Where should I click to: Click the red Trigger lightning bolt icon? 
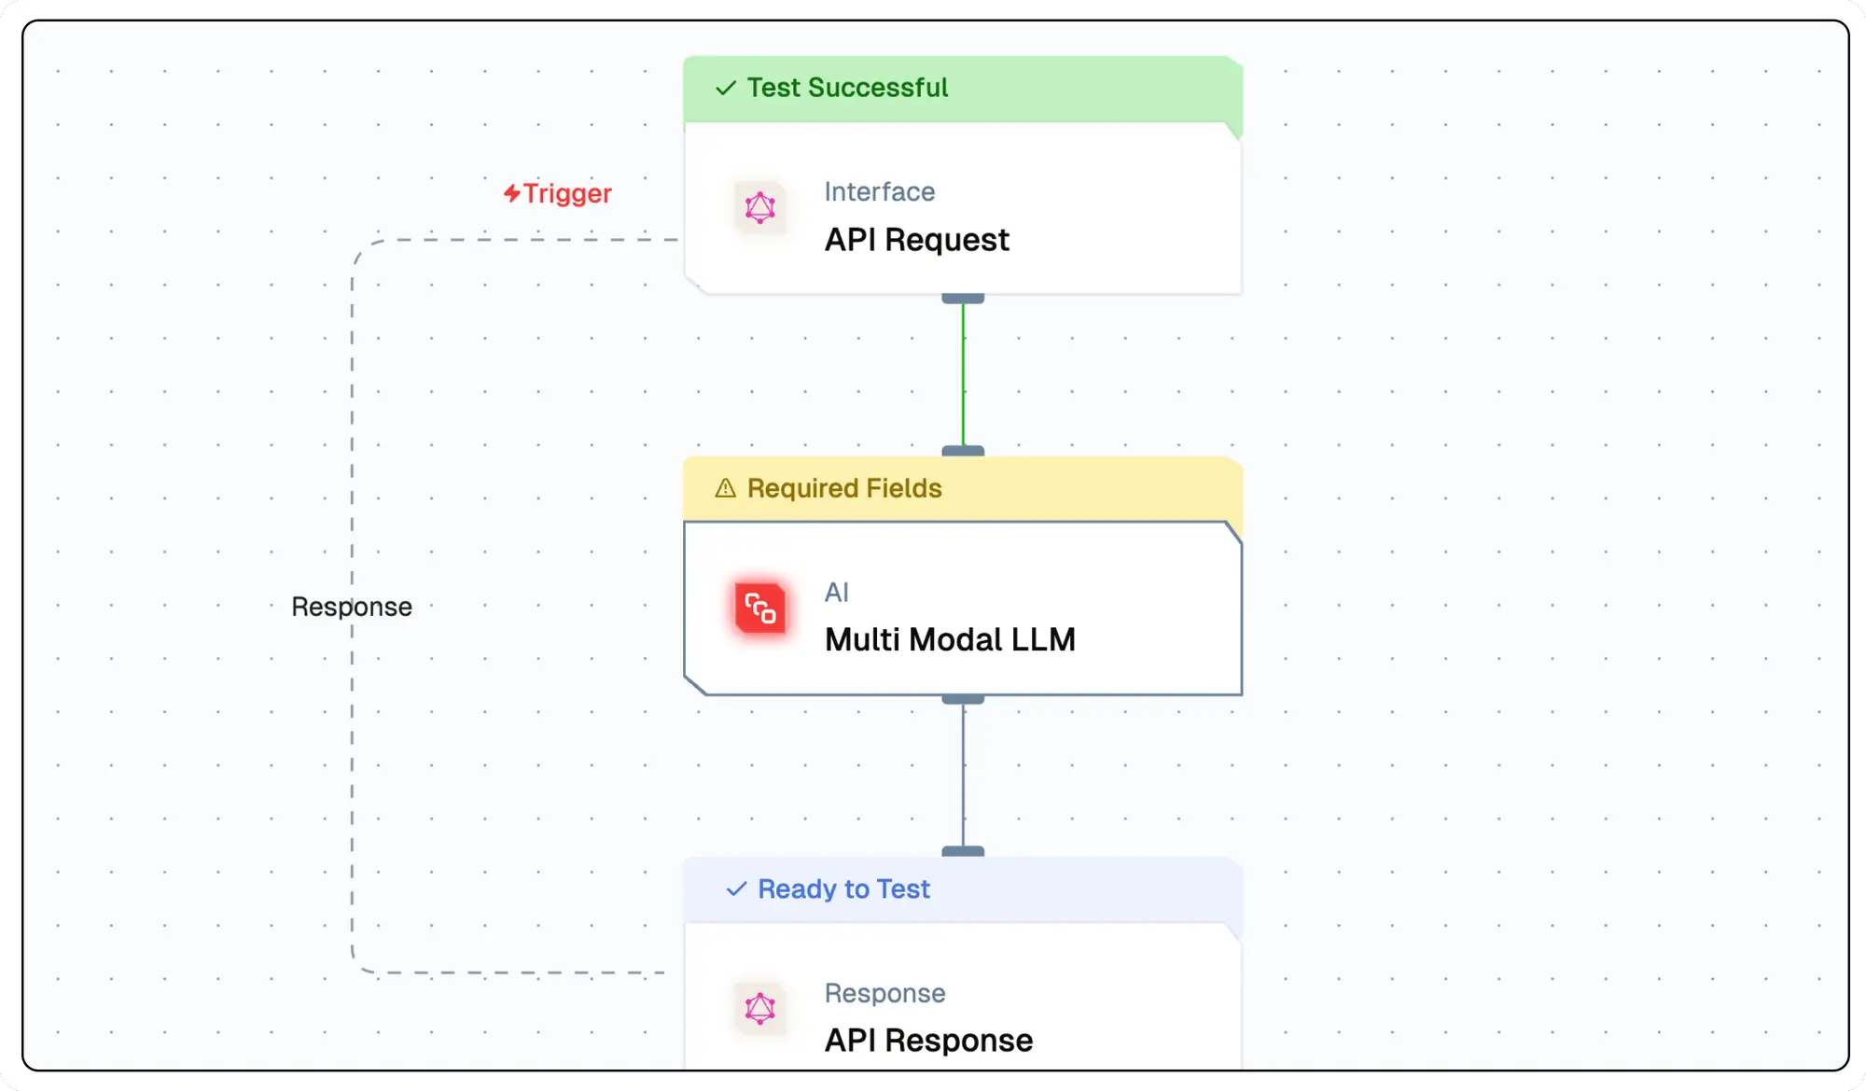[x=511, y=193]
